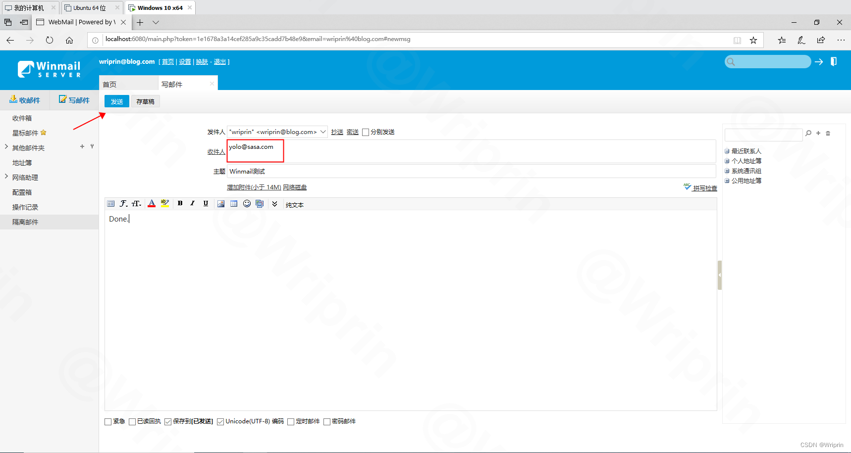Click 换肤 skin link in header

point(202,62)
